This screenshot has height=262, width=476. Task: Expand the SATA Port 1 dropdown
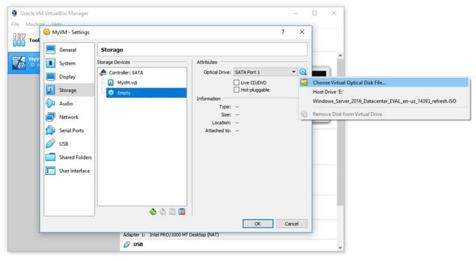click(x=265, y=72)
